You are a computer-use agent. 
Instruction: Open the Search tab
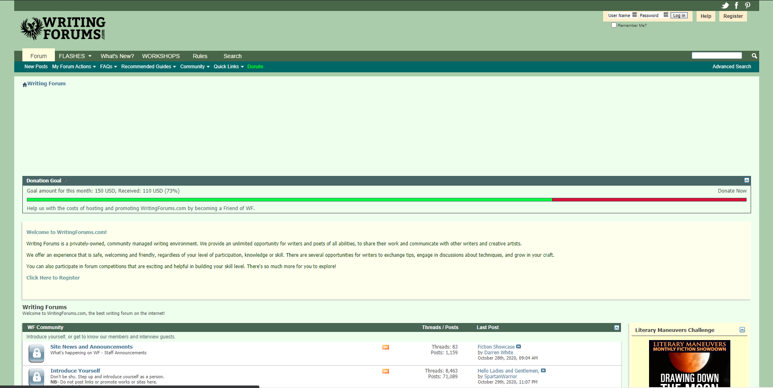tap(232, 56)
